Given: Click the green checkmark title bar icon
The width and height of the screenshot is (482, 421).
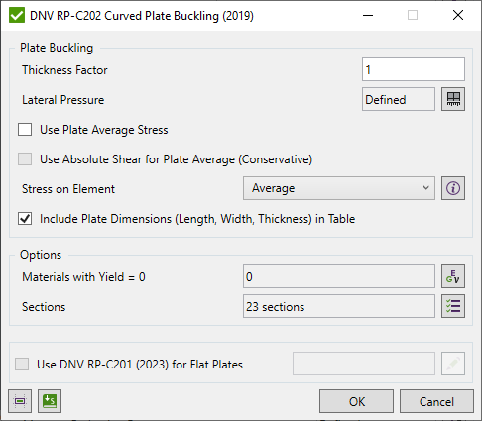Looking at the screenshot, I should coord(17,15).
